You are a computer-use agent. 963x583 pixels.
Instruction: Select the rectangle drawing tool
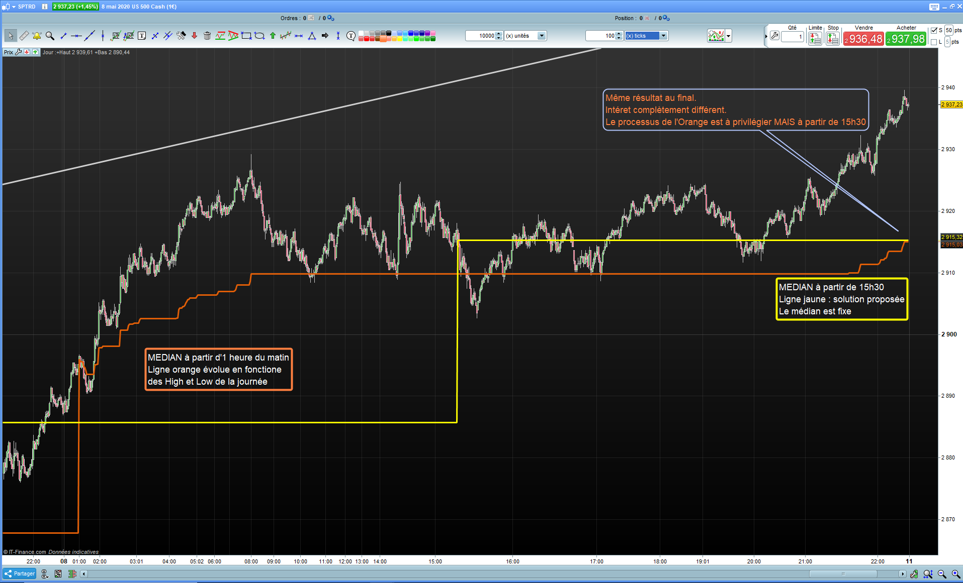click(246, 36)
